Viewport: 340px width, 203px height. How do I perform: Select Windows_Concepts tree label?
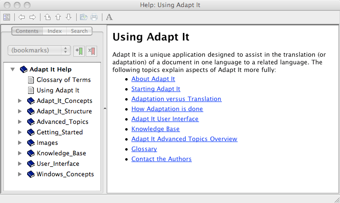tap(65, 174)
